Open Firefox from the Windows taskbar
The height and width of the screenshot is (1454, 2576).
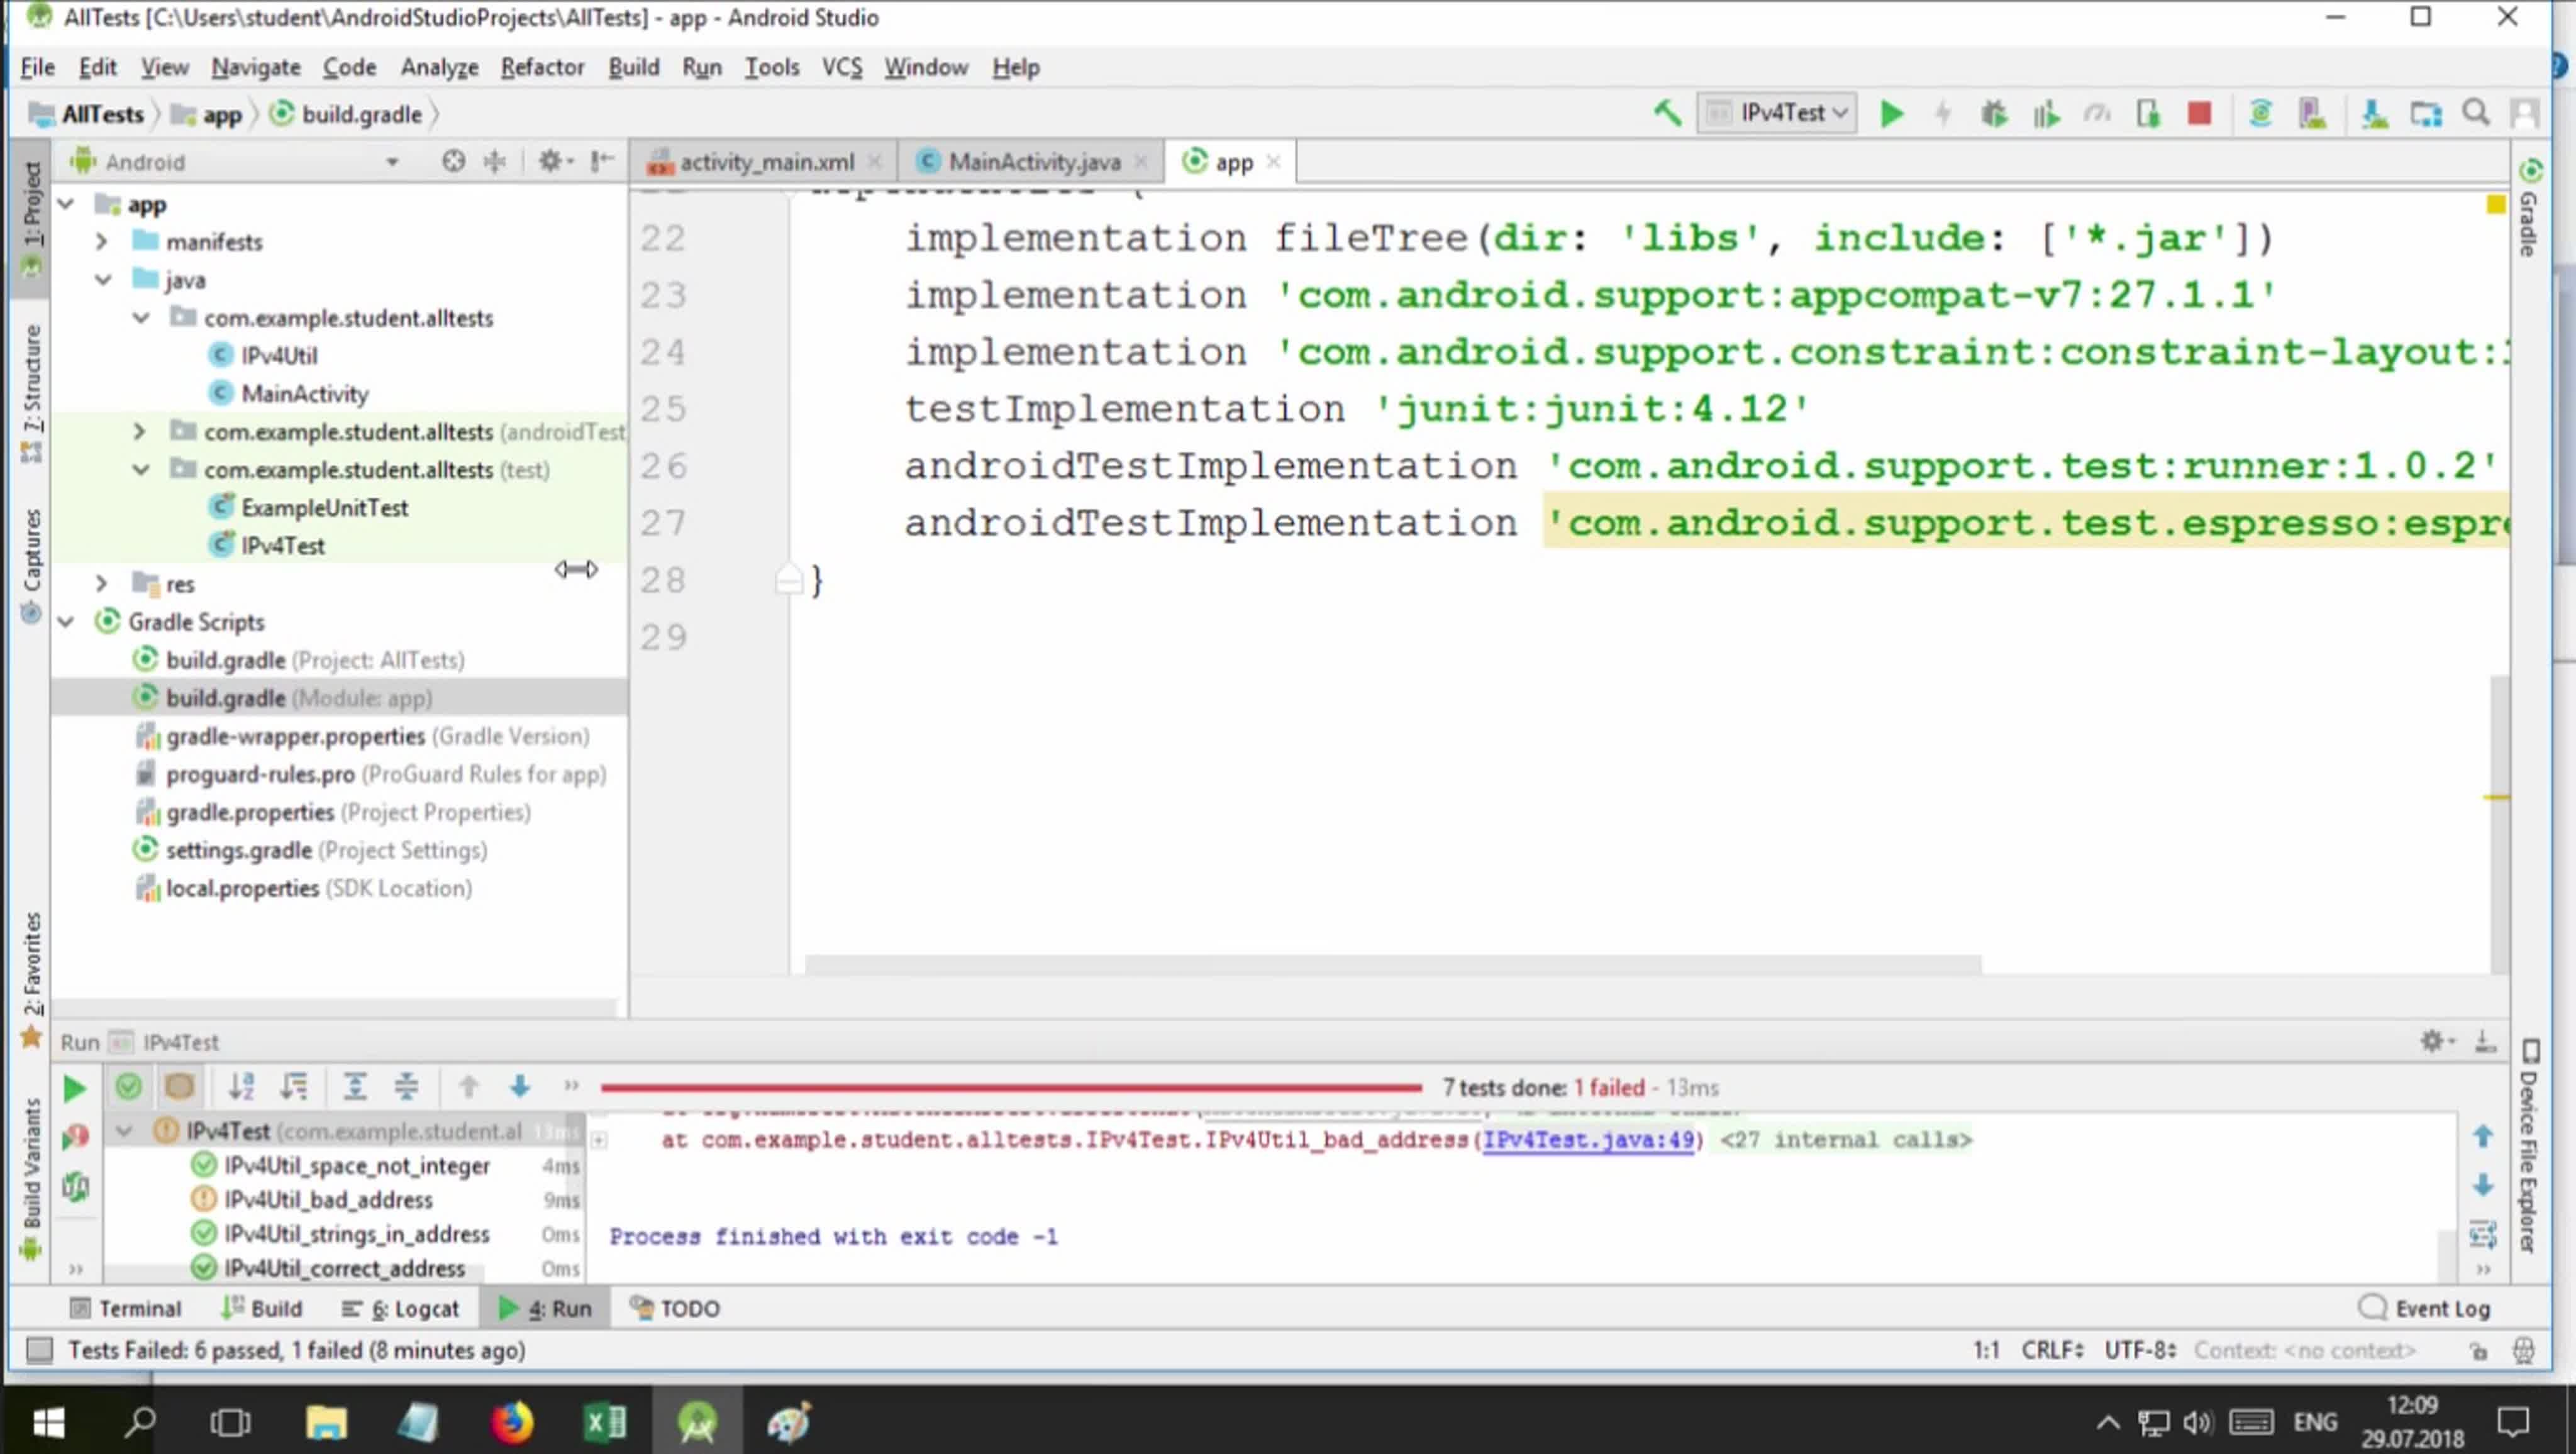click(x=512, y=1421)
